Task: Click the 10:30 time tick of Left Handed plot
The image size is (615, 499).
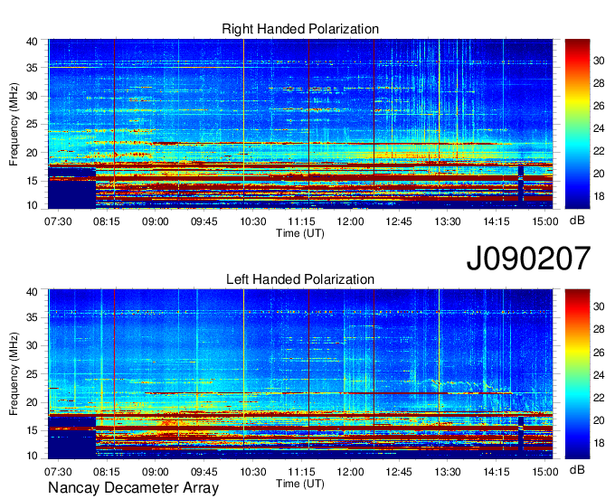Action: click(x=253, y=472)
